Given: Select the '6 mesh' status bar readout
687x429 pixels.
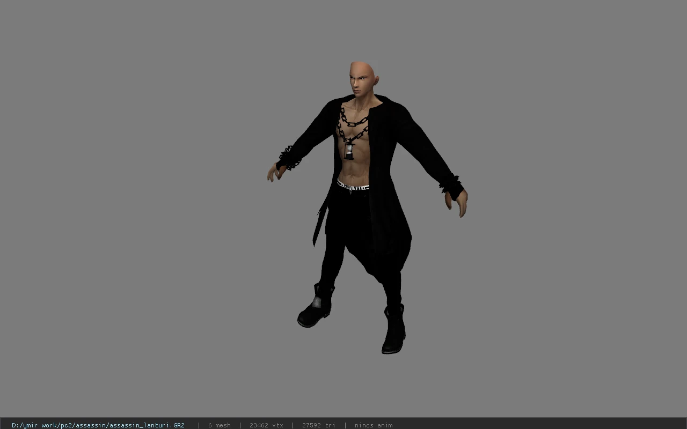Looking at the screenshot, I should (x=219, y=425).
